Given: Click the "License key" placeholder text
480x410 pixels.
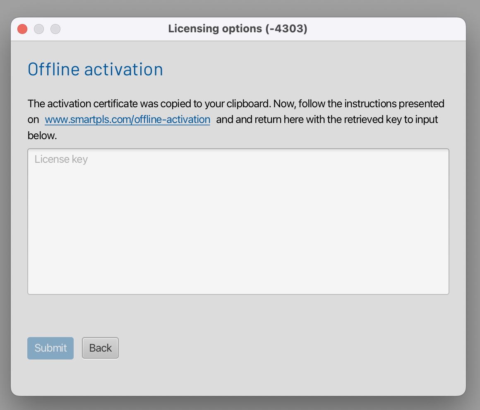Looking at the screenshot, I should click(61, 159).
